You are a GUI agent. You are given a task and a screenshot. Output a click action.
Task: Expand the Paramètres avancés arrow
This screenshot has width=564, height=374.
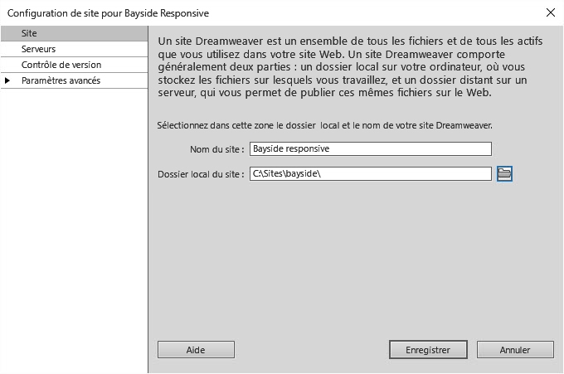(7, 80)
